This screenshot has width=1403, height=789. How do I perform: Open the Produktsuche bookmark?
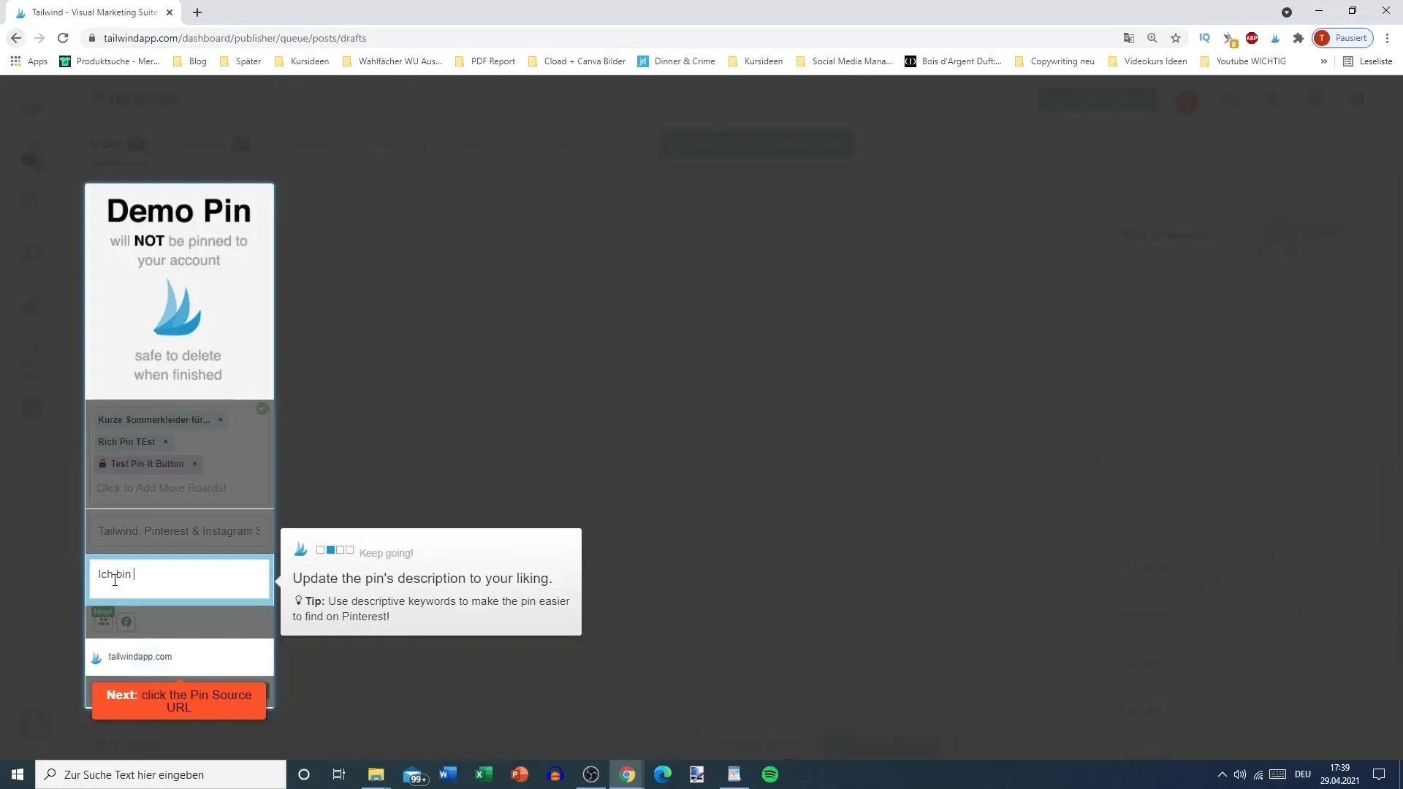(x=110, y=61)
